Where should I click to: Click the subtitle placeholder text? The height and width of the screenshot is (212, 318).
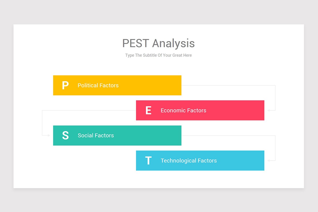coord(158,55)
